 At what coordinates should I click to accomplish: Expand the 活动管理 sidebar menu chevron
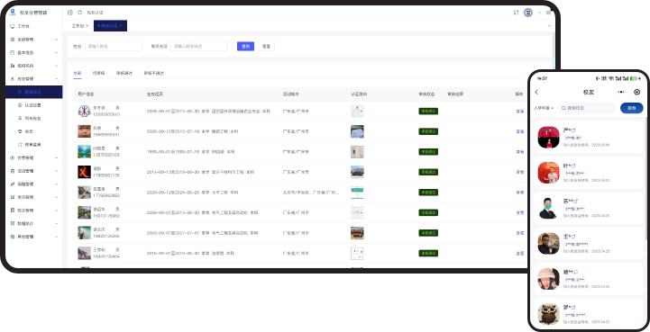[57, 171]
